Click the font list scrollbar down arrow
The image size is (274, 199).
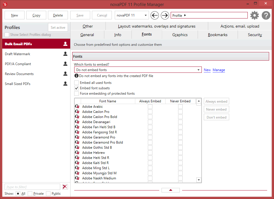tap(199, 180)
